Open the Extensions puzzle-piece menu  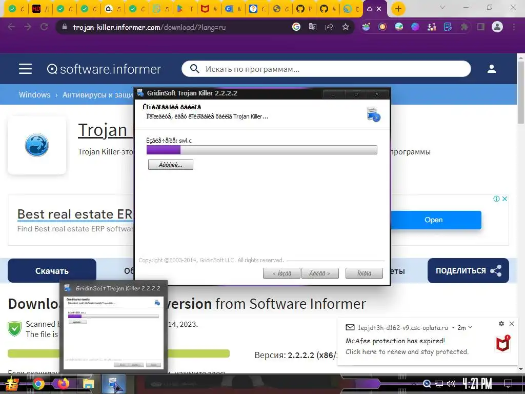[464, 27]
